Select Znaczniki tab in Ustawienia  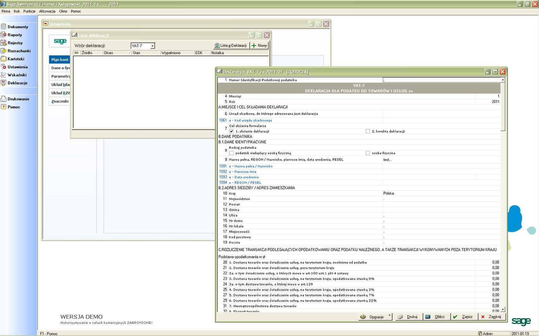coord(60,101)
